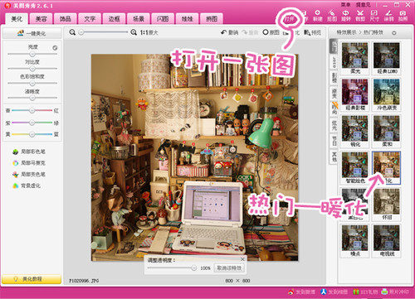Viewport: 415px width, 299px height.
Task: Apply the 冷色渐变 effect thumbnail
Action: (x=387, y=94)
